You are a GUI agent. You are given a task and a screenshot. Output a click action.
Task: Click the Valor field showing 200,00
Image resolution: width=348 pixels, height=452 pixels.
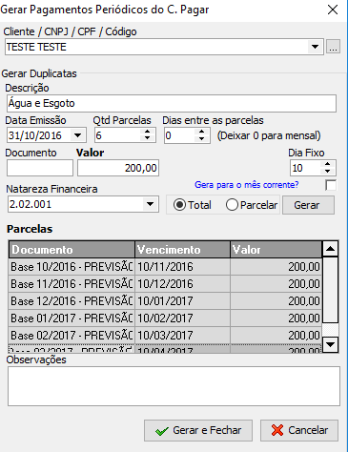coord(118,168)
